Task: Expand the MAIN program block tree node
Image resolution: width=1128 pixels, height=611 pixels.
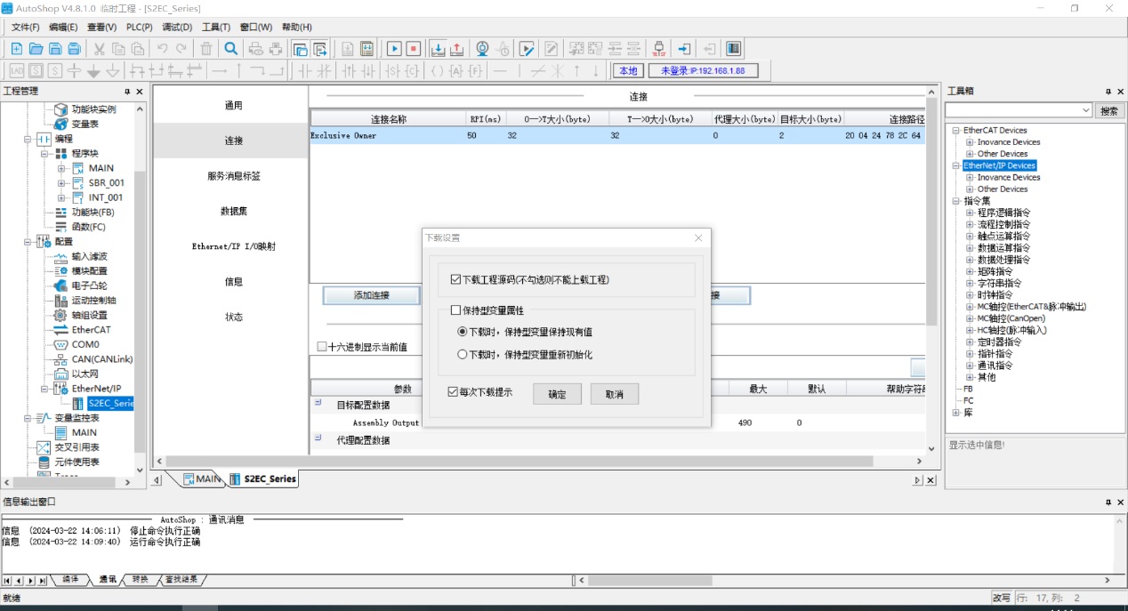Action: 61,168
